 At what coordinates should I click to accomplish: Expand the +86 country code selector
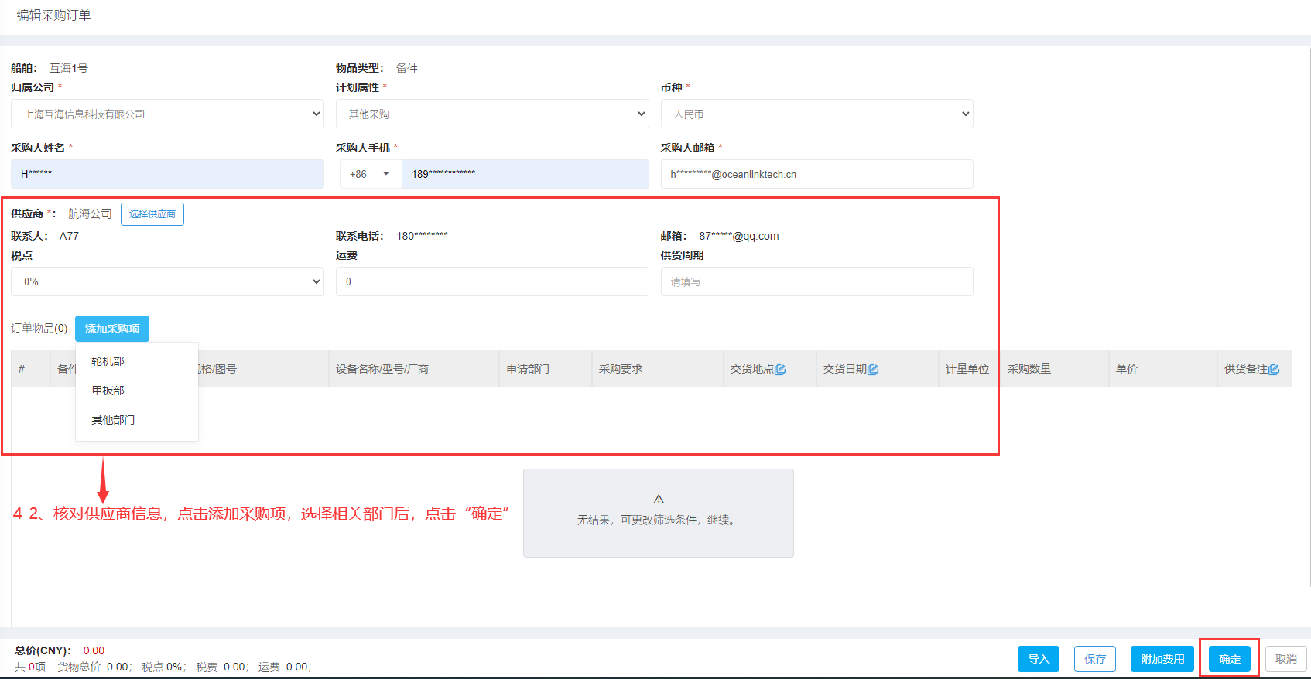(370, 174)
